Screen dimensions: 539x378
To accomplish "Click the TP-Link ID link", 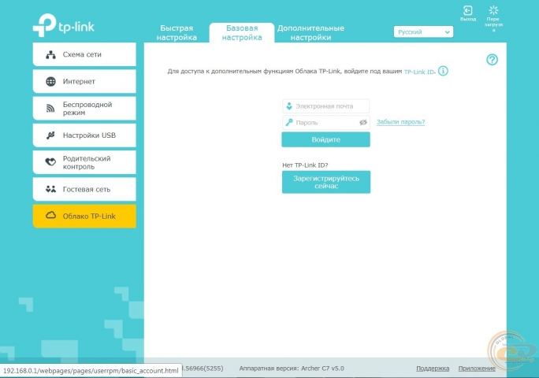I will point(419,72).
